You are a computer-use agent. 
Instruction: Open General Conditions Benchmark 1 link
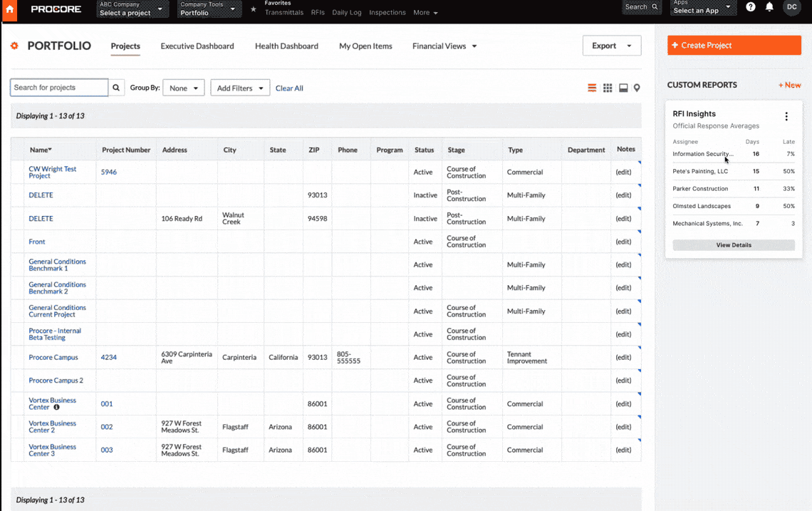[57, 265]
